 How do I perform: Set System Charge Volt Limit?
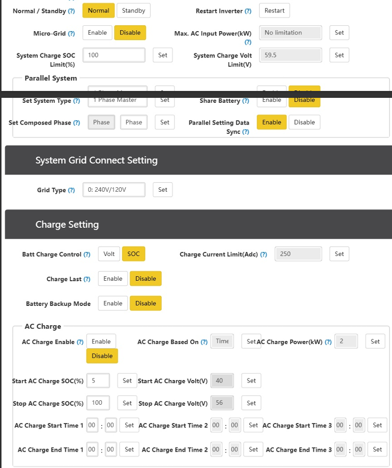(339, 55)
